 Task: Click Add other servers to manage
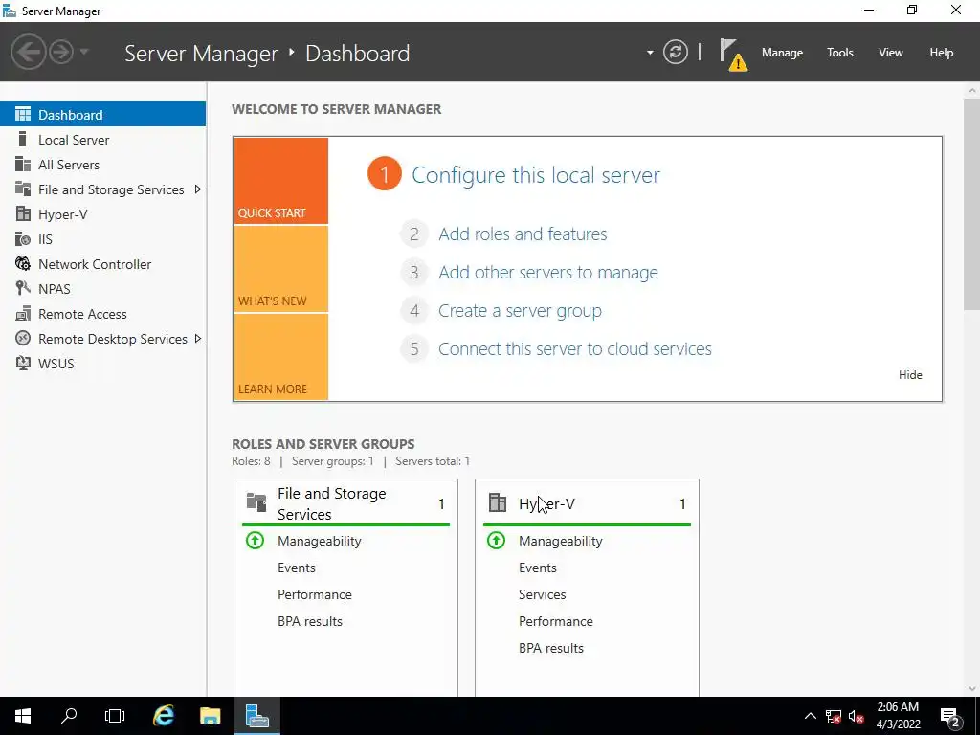(548, 273)
